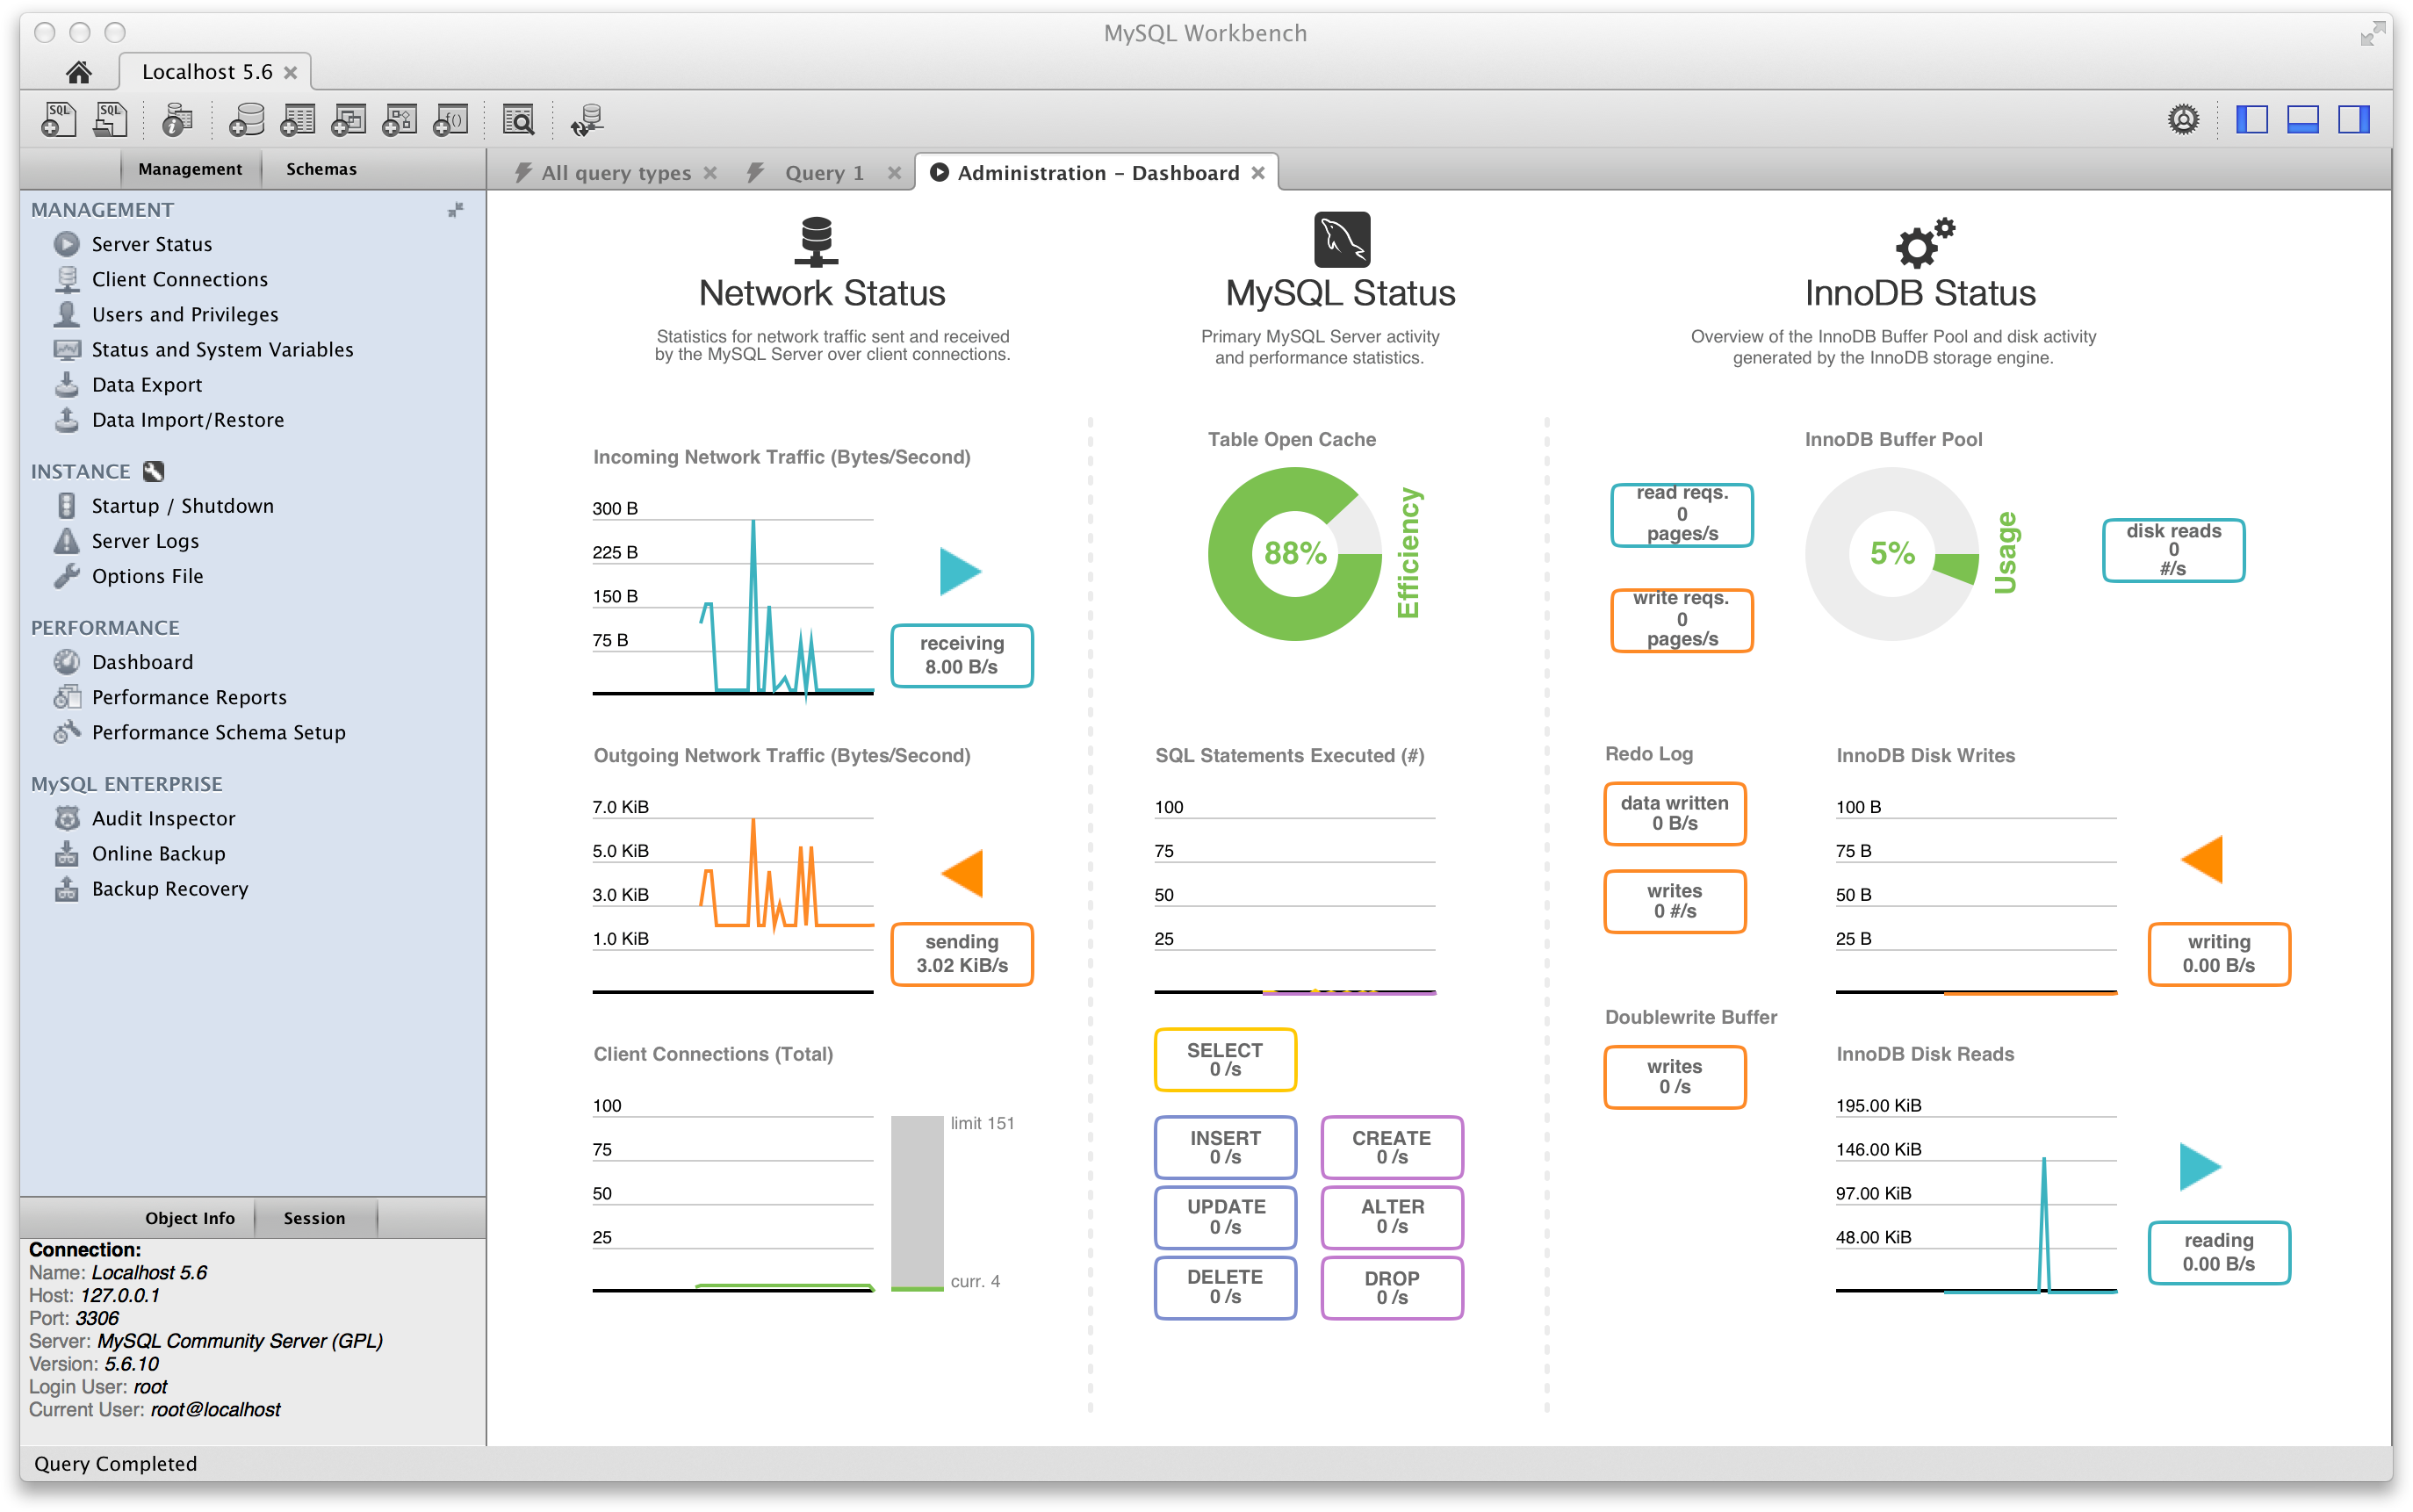
Task: Select the Administration Dashboard tab
Action: [x=1098, y=170]
